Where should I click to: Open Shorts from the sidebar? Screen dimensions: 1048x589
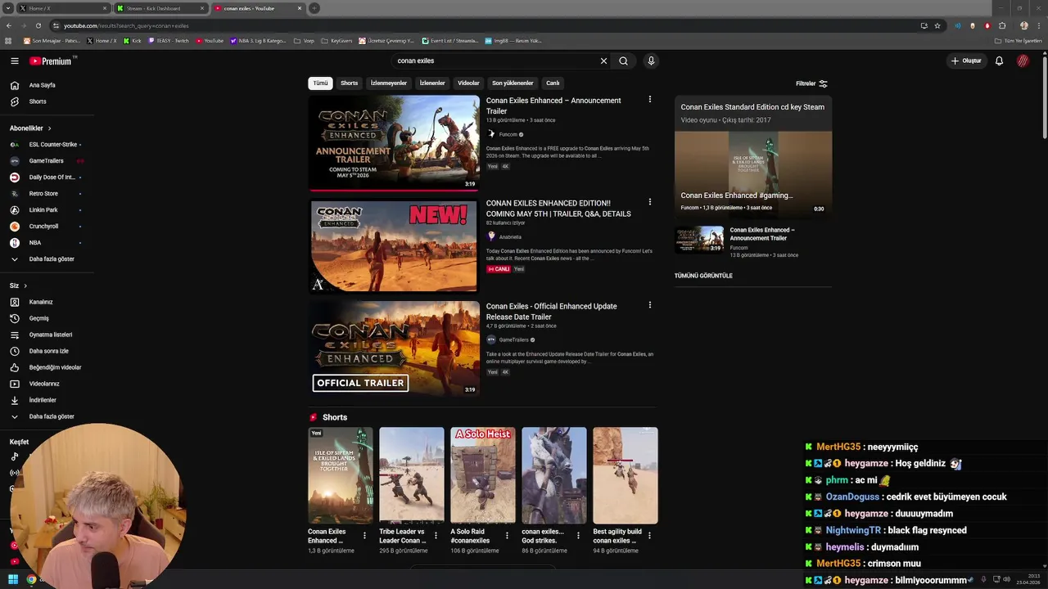(38, 101)
